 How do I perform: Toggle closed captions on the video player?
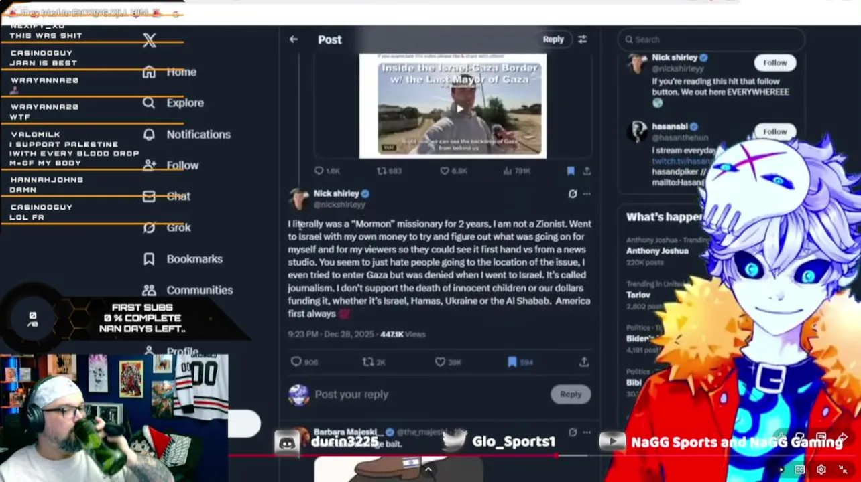800,470
